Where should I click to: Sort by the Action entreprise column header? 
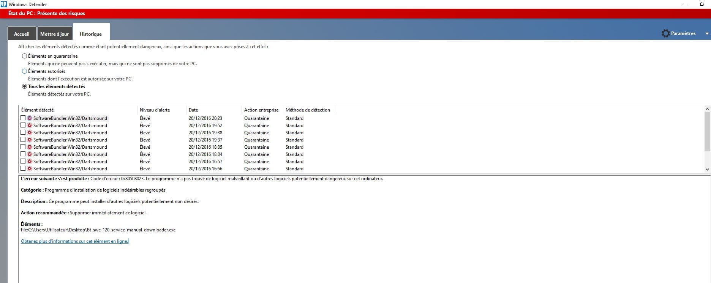[262, 110]
